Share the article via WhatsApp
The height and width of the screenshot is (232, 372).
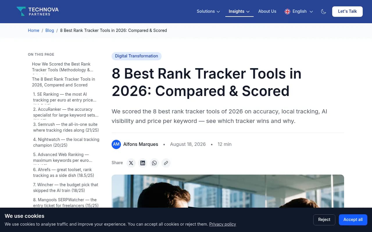click(154, 163)
